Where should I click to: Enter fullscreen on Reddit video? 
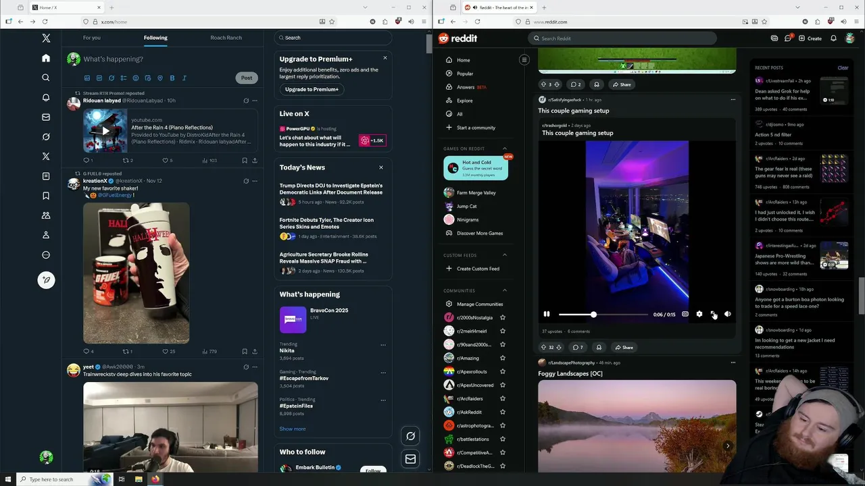pyautogui.click(x=713, y=314)
